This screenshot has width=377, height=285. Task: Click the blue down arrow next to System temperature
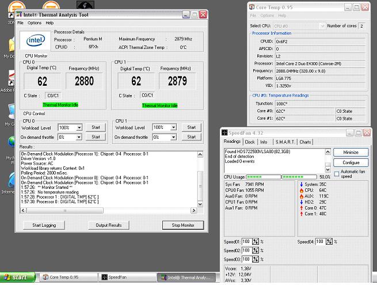tap(302, 184)
